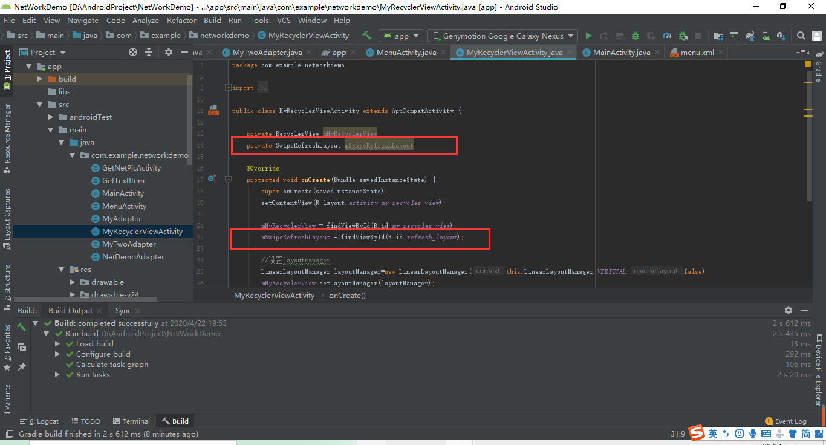Open the Genymotion Google Galaxy Nexus device dropdown
This screenshot has width=826, height=445.
coord(502,35)
